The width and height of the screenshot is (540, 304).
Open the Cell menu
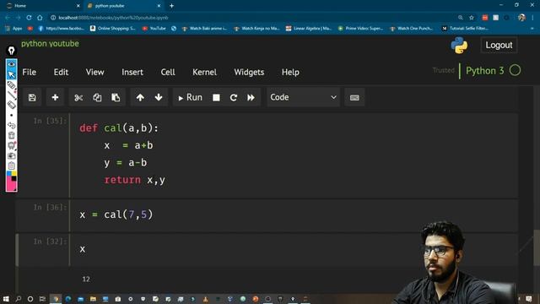[x=168, y=72]
